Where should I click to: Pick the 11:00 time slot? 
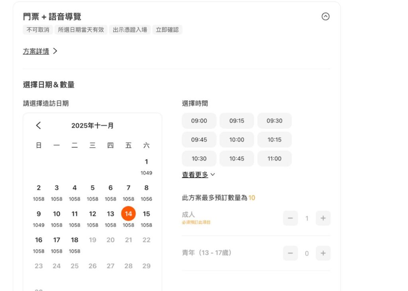click(275, 158)
